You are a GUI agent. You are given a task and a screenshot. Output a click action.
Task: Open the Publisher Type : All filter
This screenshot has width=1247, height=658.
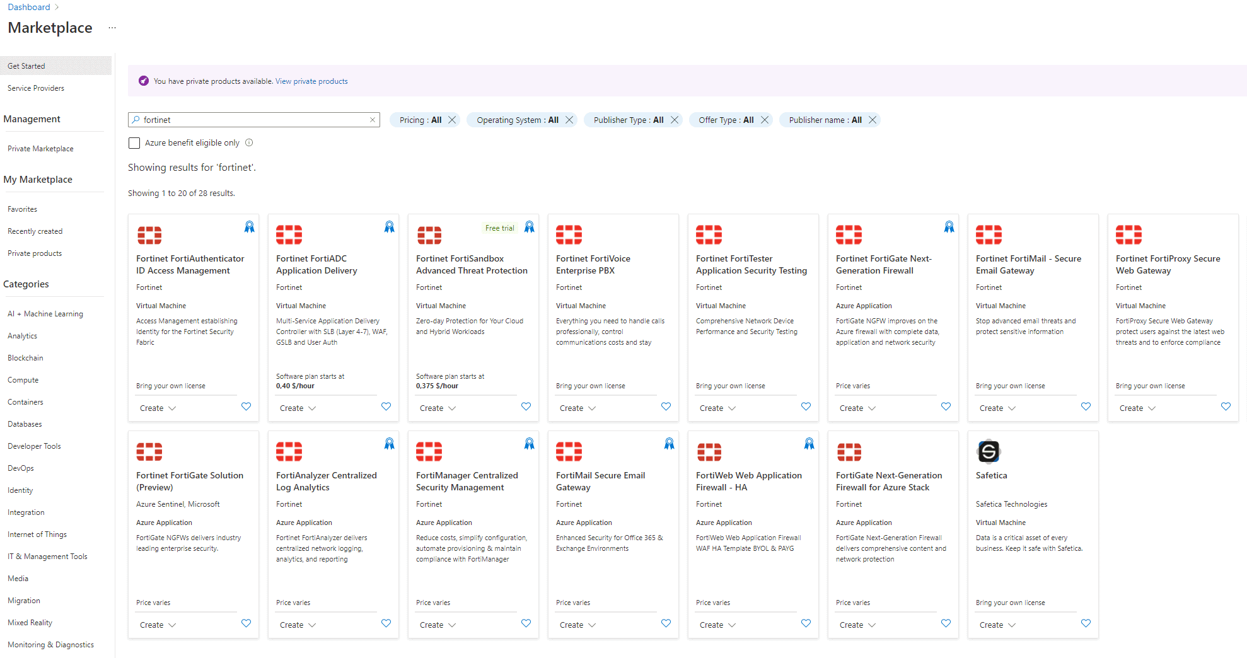[x=629, y=120]
